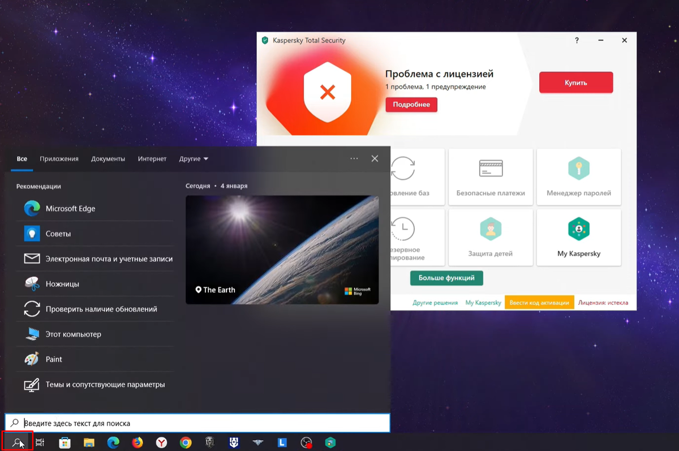
Task: Close the search panel with X
Action: [x=375, y=158]
